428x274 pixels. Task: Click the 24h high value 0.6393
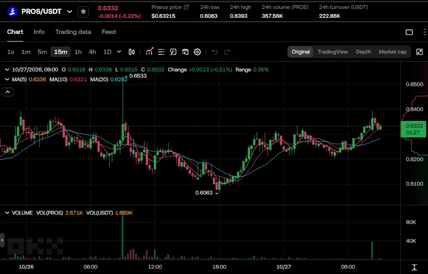[238, 16]
